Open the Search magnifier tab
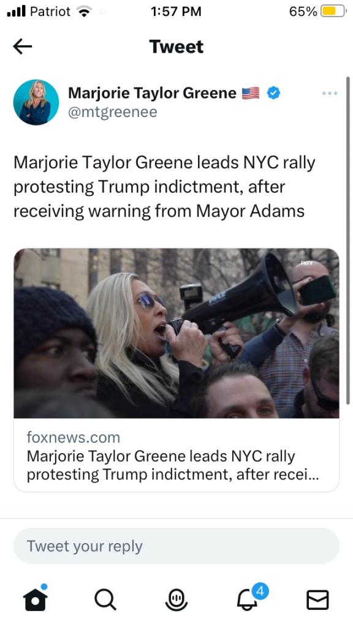This screenshot has height=627, width=353. pos(105,600)
